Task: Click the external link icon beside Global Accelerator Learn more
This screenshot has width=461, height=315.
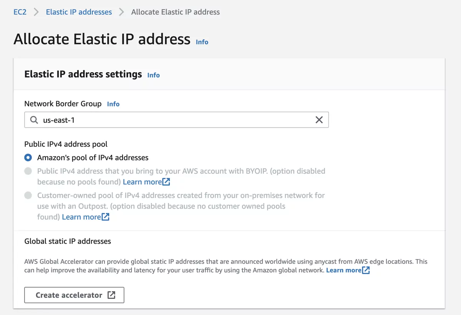Action: pos(366,270)
